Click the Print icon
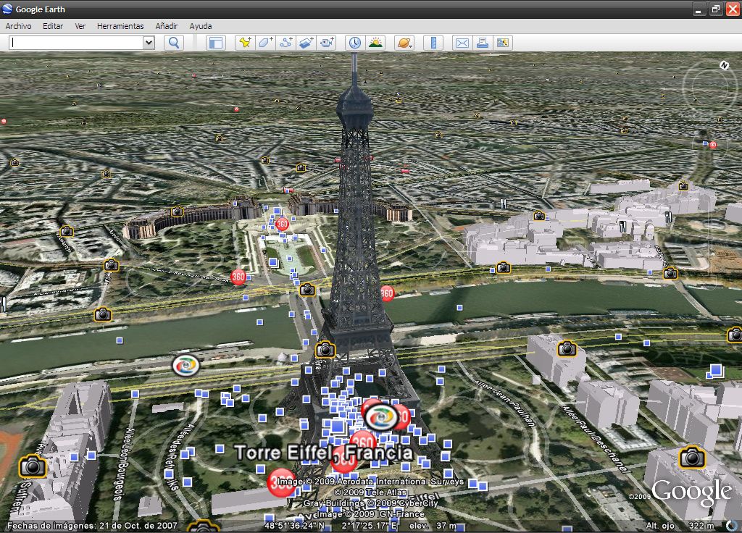 pos(482,43)
